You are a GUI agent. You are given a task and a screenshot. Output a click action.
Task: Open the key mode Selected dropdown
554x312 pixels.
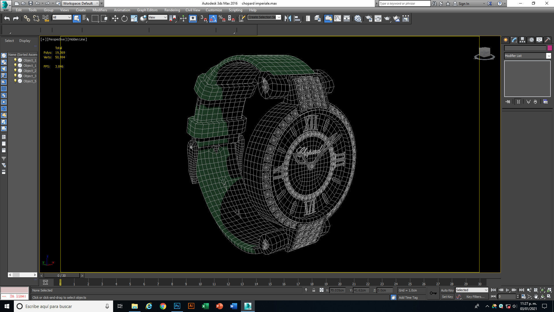pos(471,290)
